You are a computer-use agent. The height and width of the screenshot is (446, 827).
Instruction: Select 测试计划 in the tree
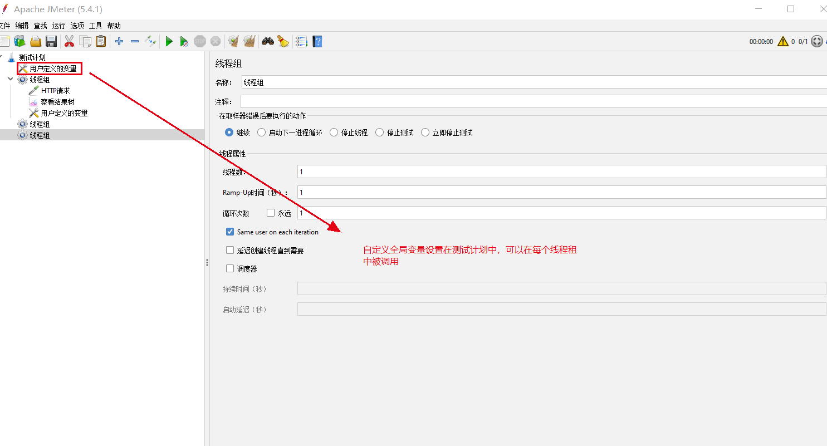(32, 57)
